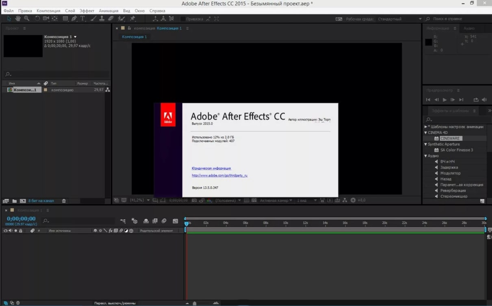Select the Zoom magnifier tool
The height and width of the screenshot is (306, 492).
[x=27, y=19]
